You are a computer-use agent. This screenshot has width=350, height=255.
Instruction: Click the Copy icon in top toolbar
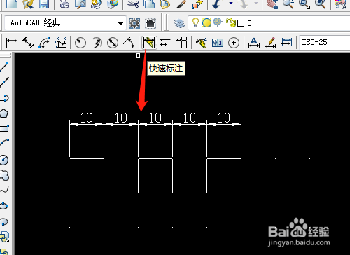149,4
